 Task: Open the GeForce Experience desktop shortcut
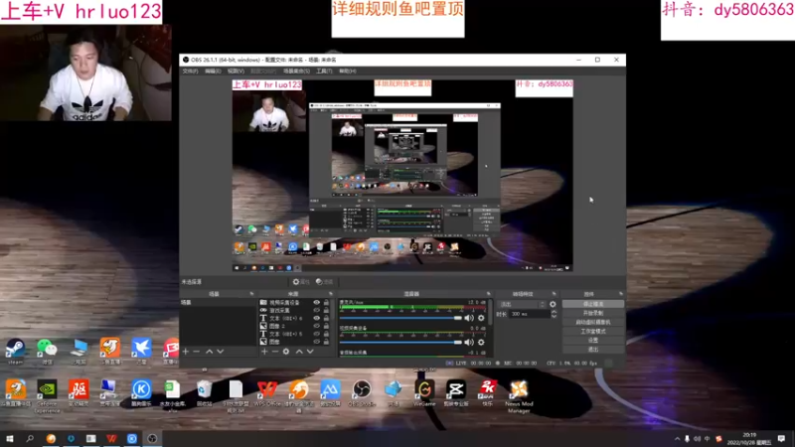[47, 396]
